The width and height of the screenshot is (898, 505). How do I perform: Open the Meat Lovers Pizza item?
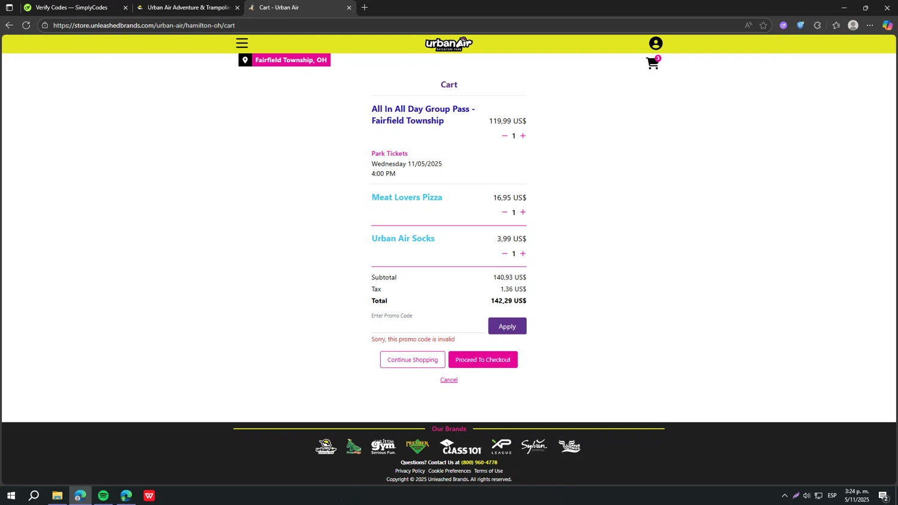click(x=407, y=197)
